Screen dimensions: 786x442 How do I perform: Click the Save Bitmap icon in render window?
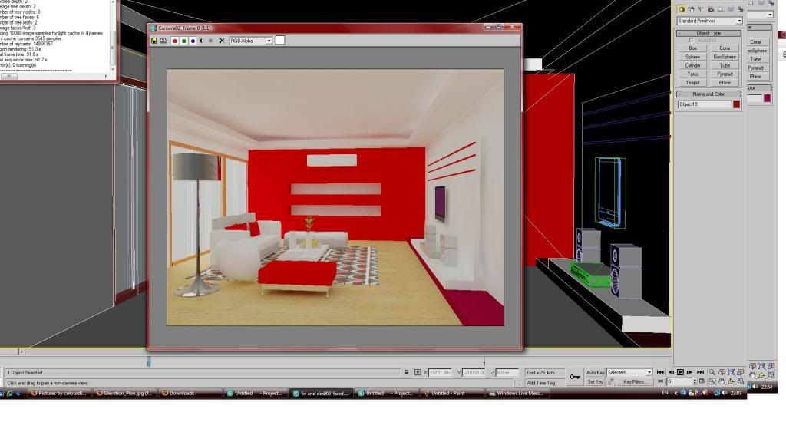[154, 41]
